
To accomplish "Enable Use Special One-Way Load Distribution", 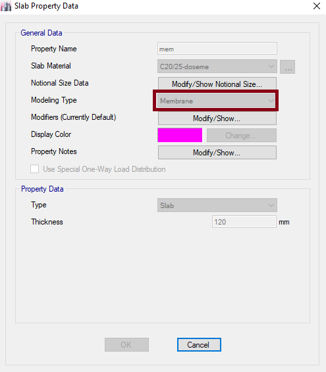I will [x=35, y=169].
